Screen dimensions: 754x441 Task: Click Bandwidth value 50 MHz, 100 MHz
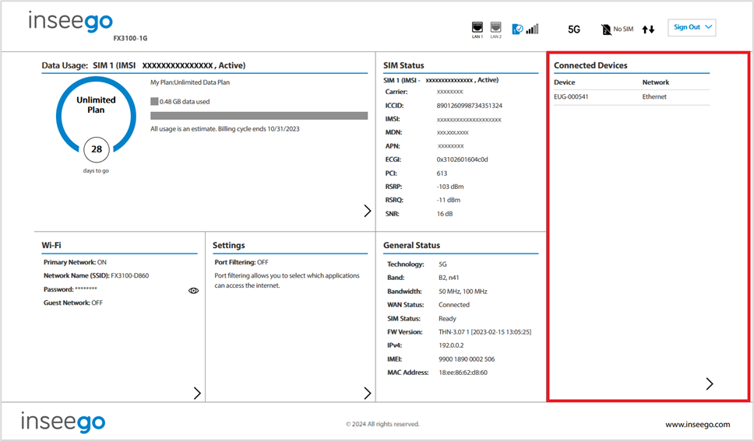coord(463,292)
